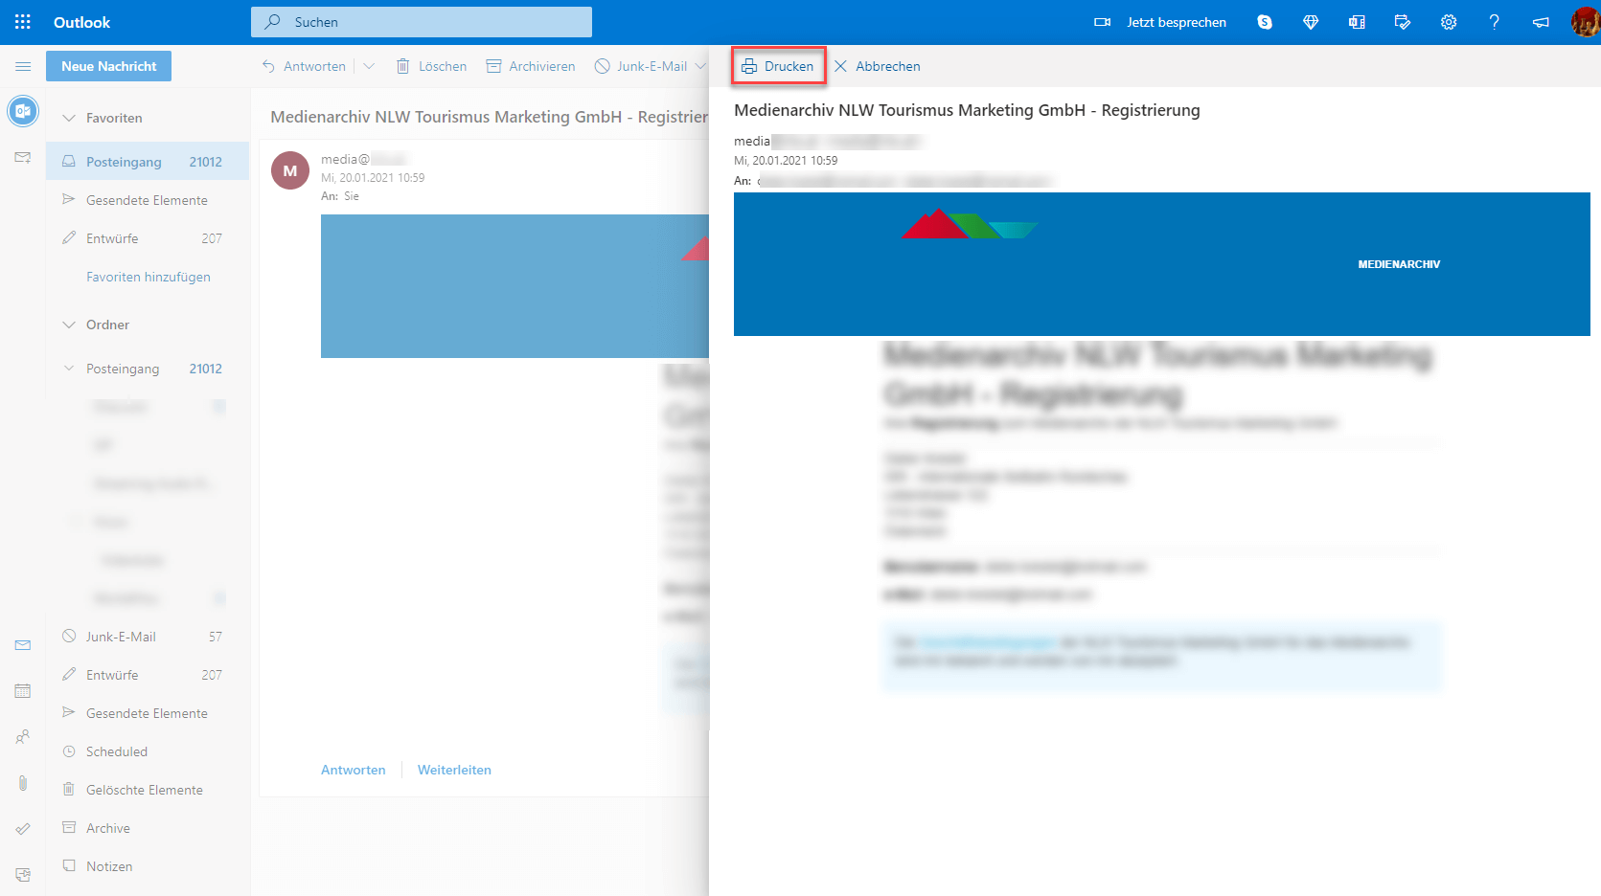Click Weiterleiten link below the message
1601x896 pixels.
pyautogui.click(x=454, y=770)
